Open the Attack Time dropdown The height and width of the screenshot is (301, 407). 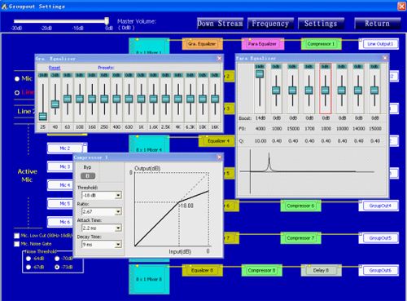point(118,228)
